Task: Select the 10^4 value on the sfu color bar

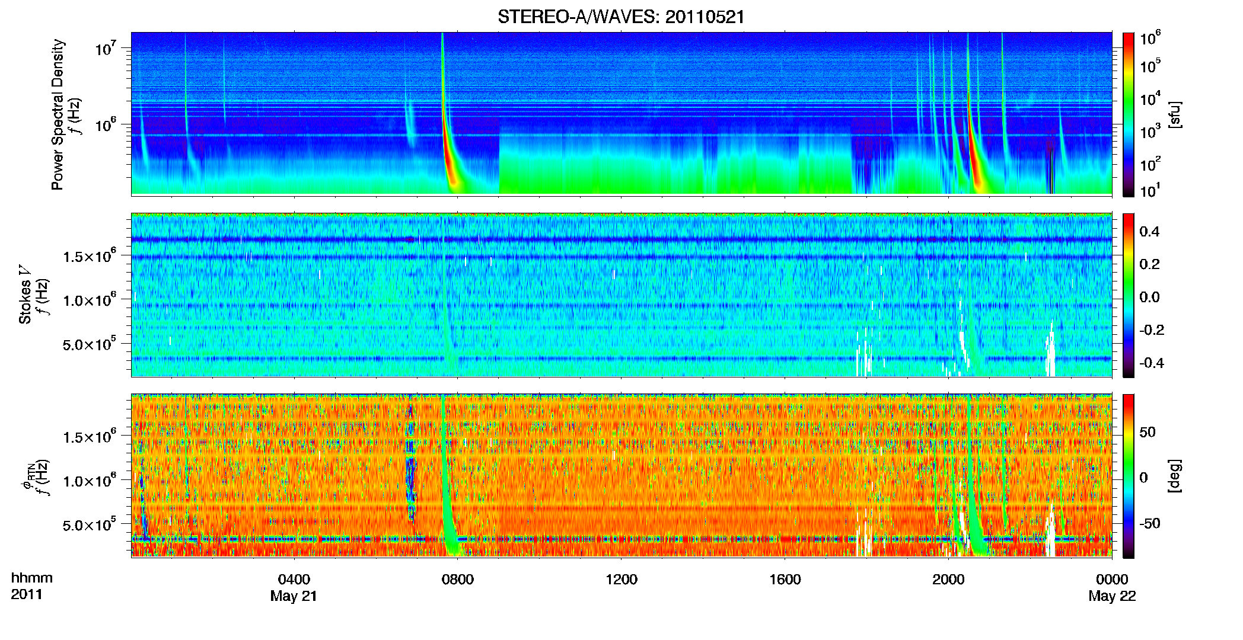Action: [x=1150, y=99]
